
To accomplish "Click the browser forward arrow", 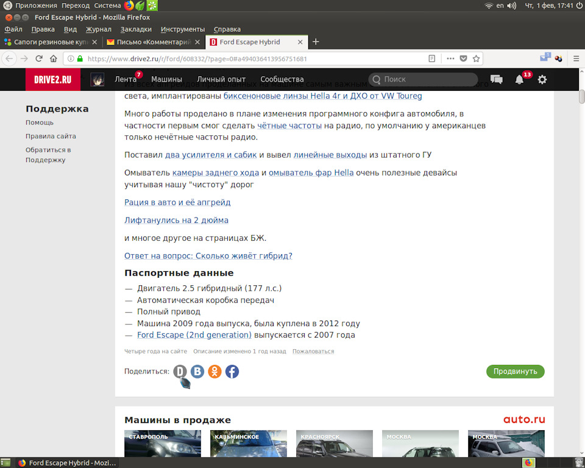I will click(x=24, y=58).
